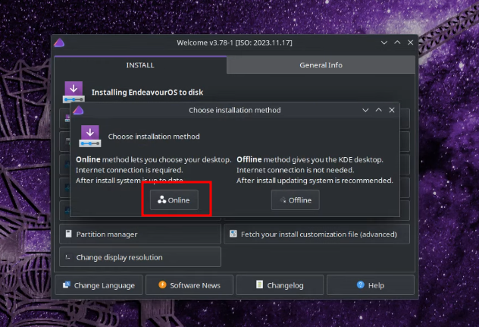The width and height of the screenshot is (479, 327).
Task: Open Help
Action: coord(371,285)
